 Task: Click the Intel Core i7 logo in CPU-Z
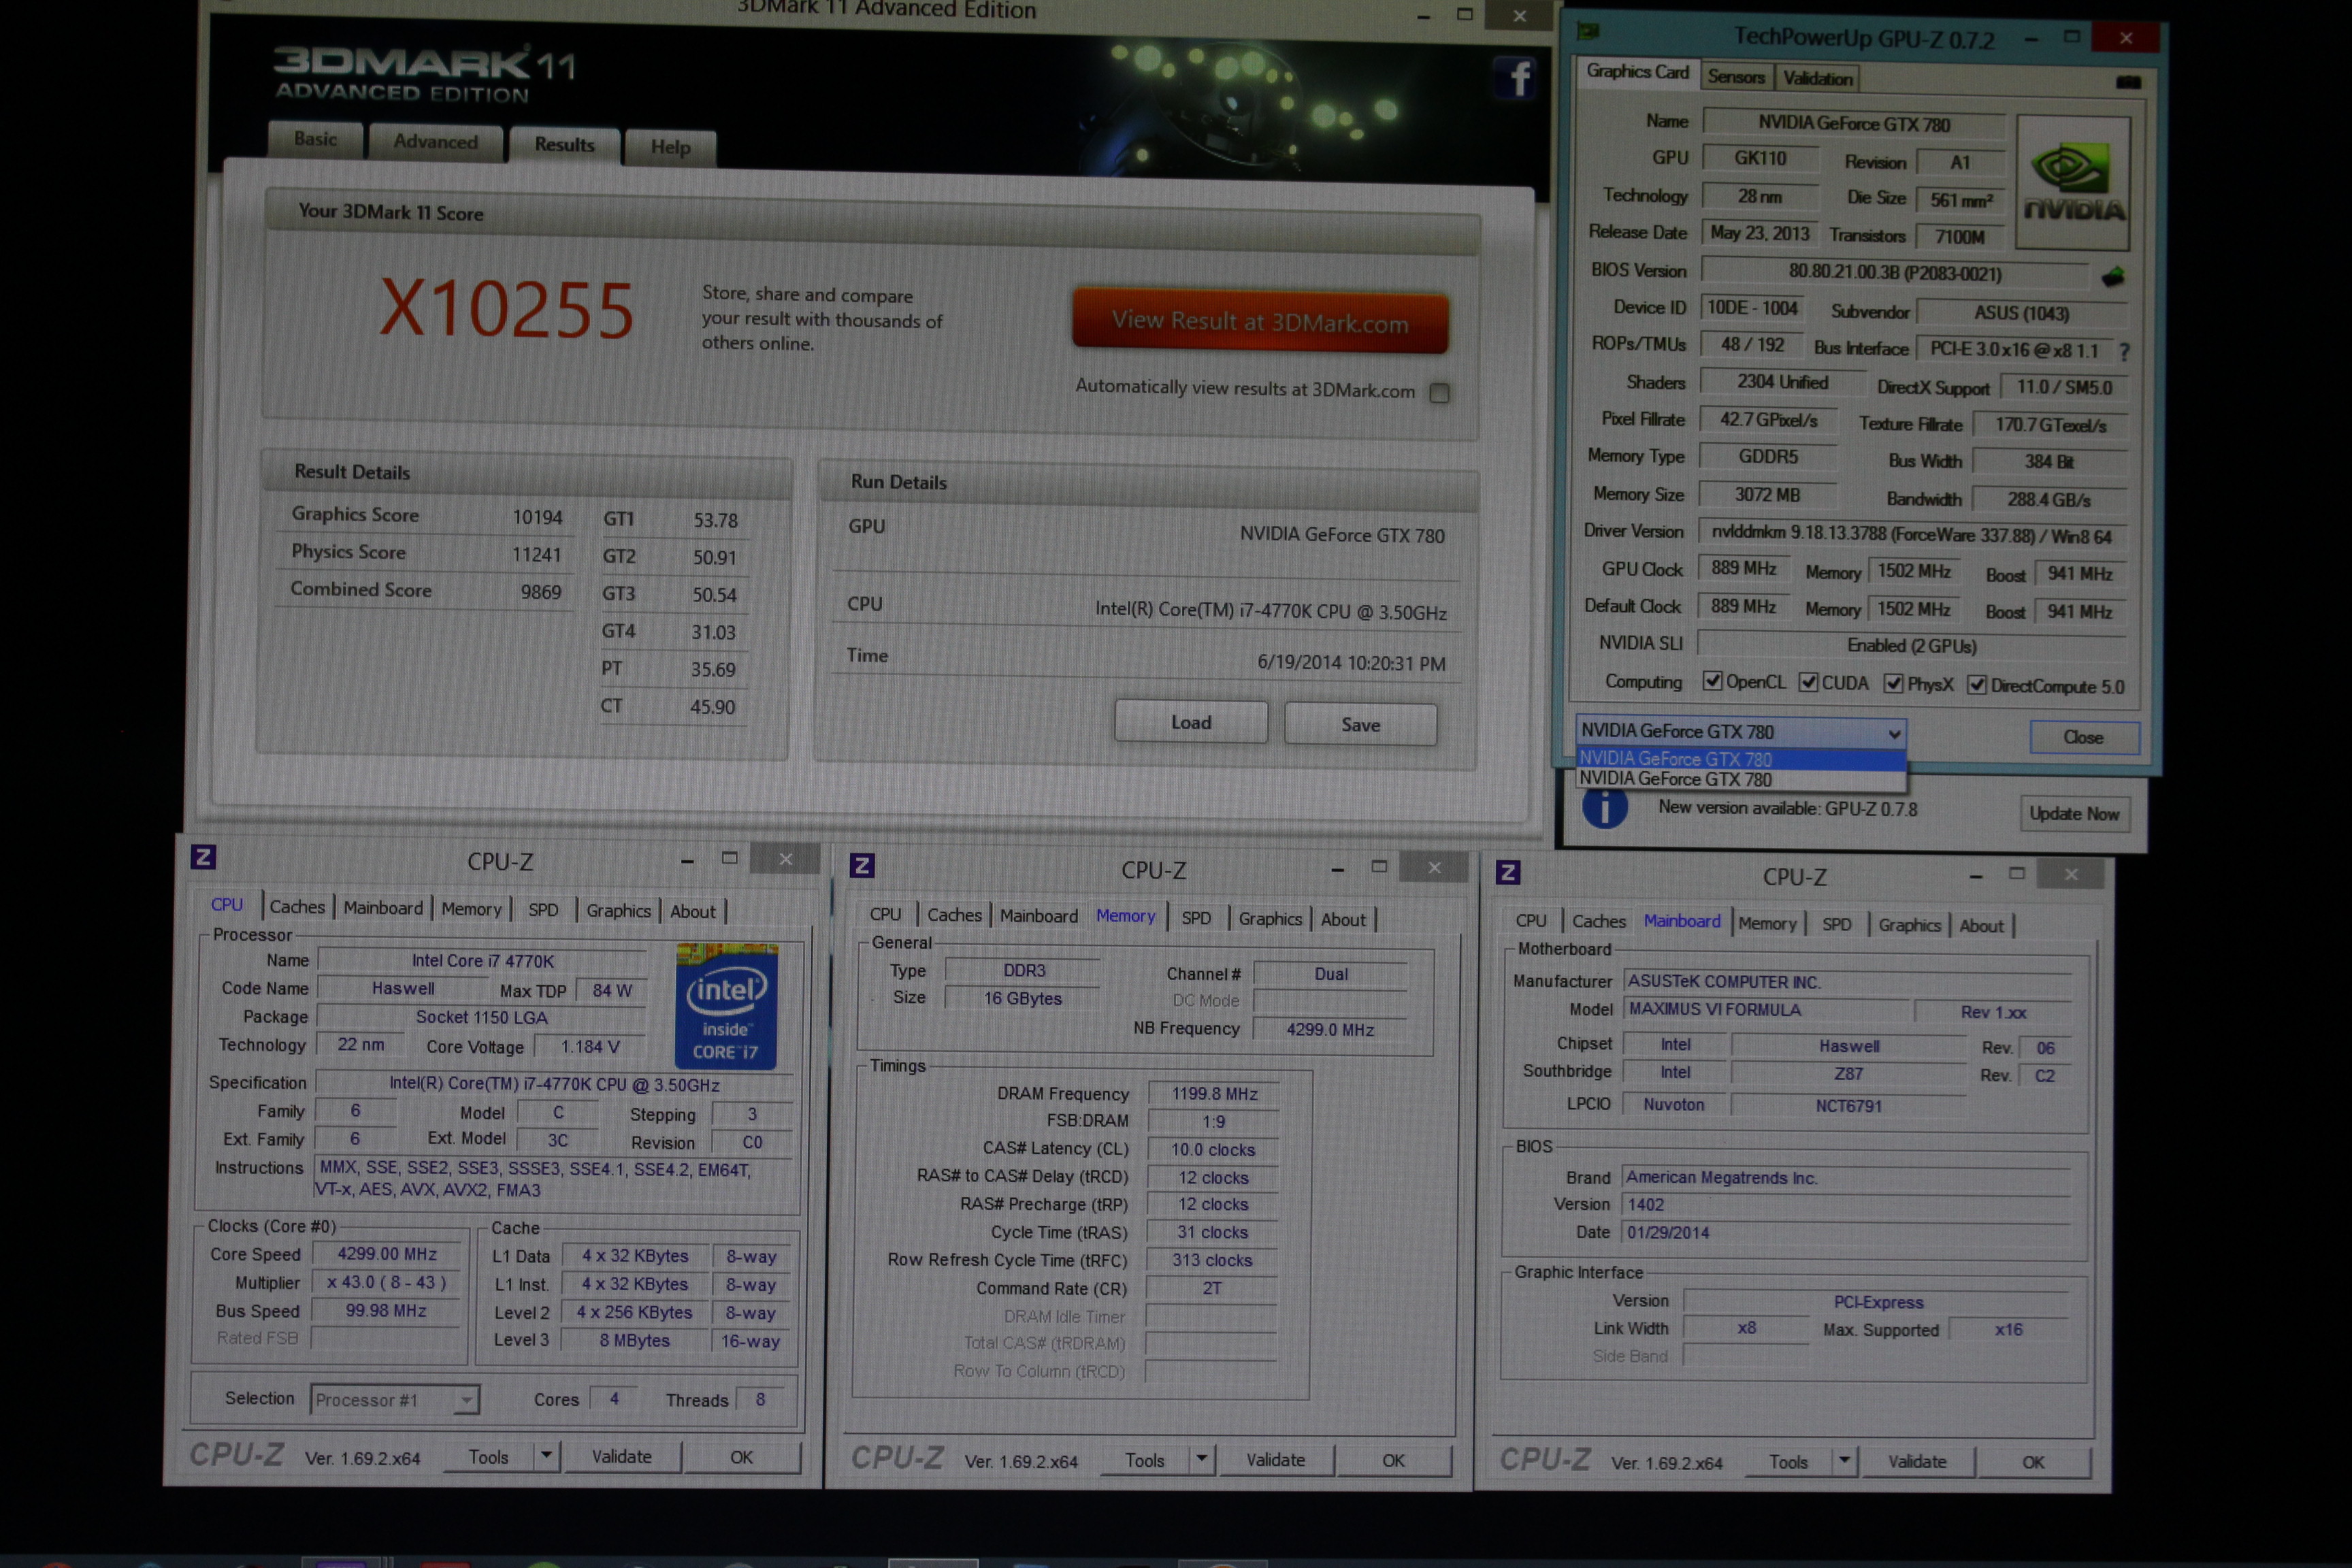[726, 1006]
